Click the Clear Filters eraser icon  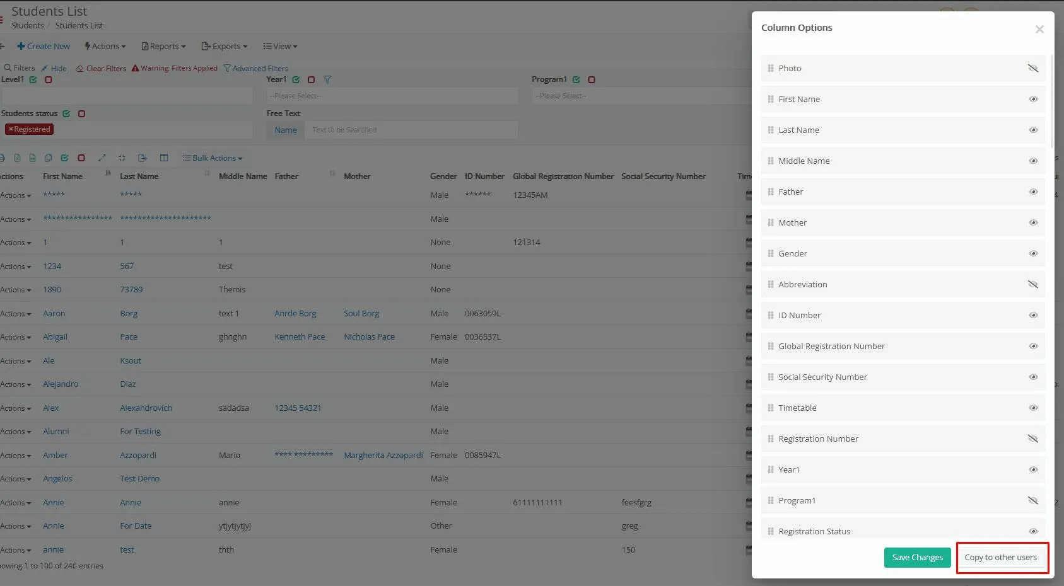(79, 69)
